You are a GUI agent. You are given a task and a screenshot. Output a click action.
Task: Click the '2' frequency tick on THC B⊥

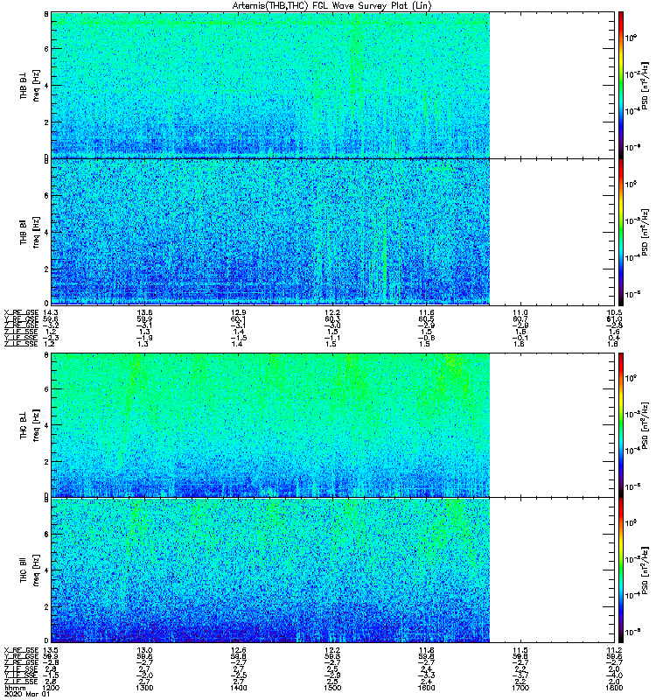pyautogui.click(x=46, y=462)
